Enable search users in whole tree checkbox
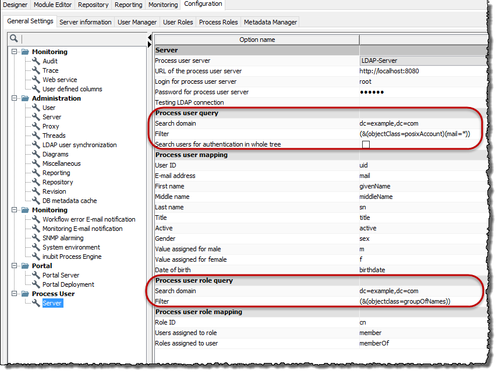The width and height of the screenshot is (499, 374). coord(366,144)
